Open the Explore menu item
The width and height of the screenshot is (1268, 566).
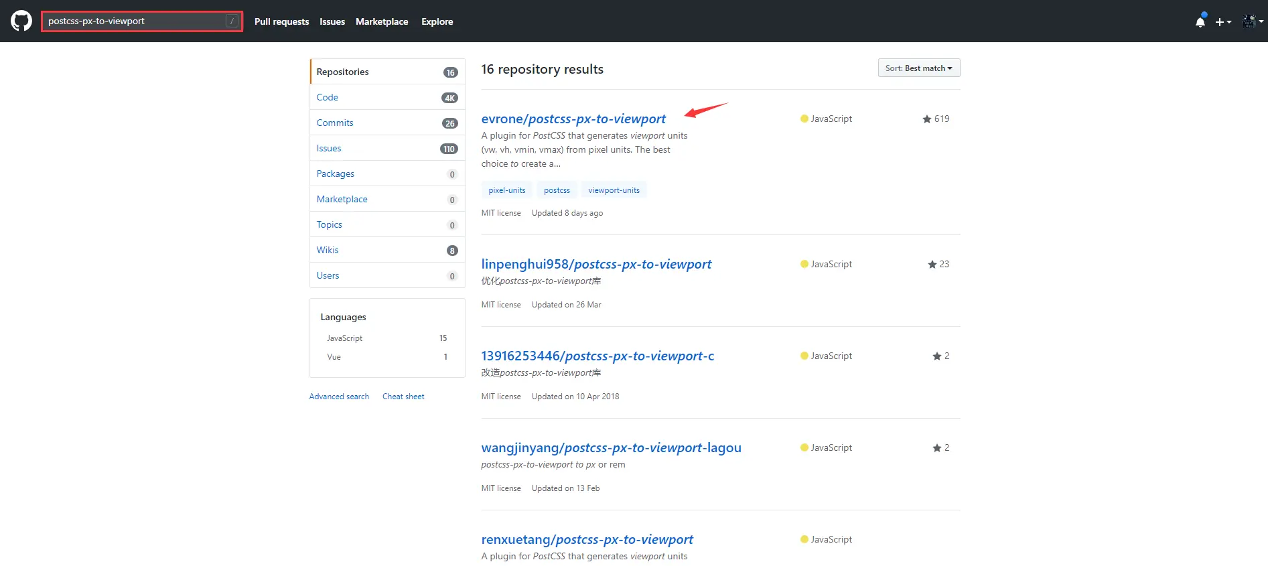(437, 21)
